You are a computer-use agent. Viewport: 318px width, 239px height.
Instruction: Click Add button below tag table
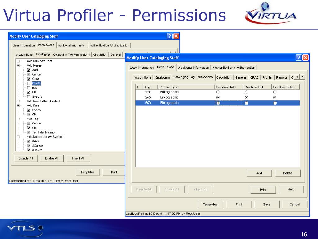pyautogui.click(x=259, y=173)
